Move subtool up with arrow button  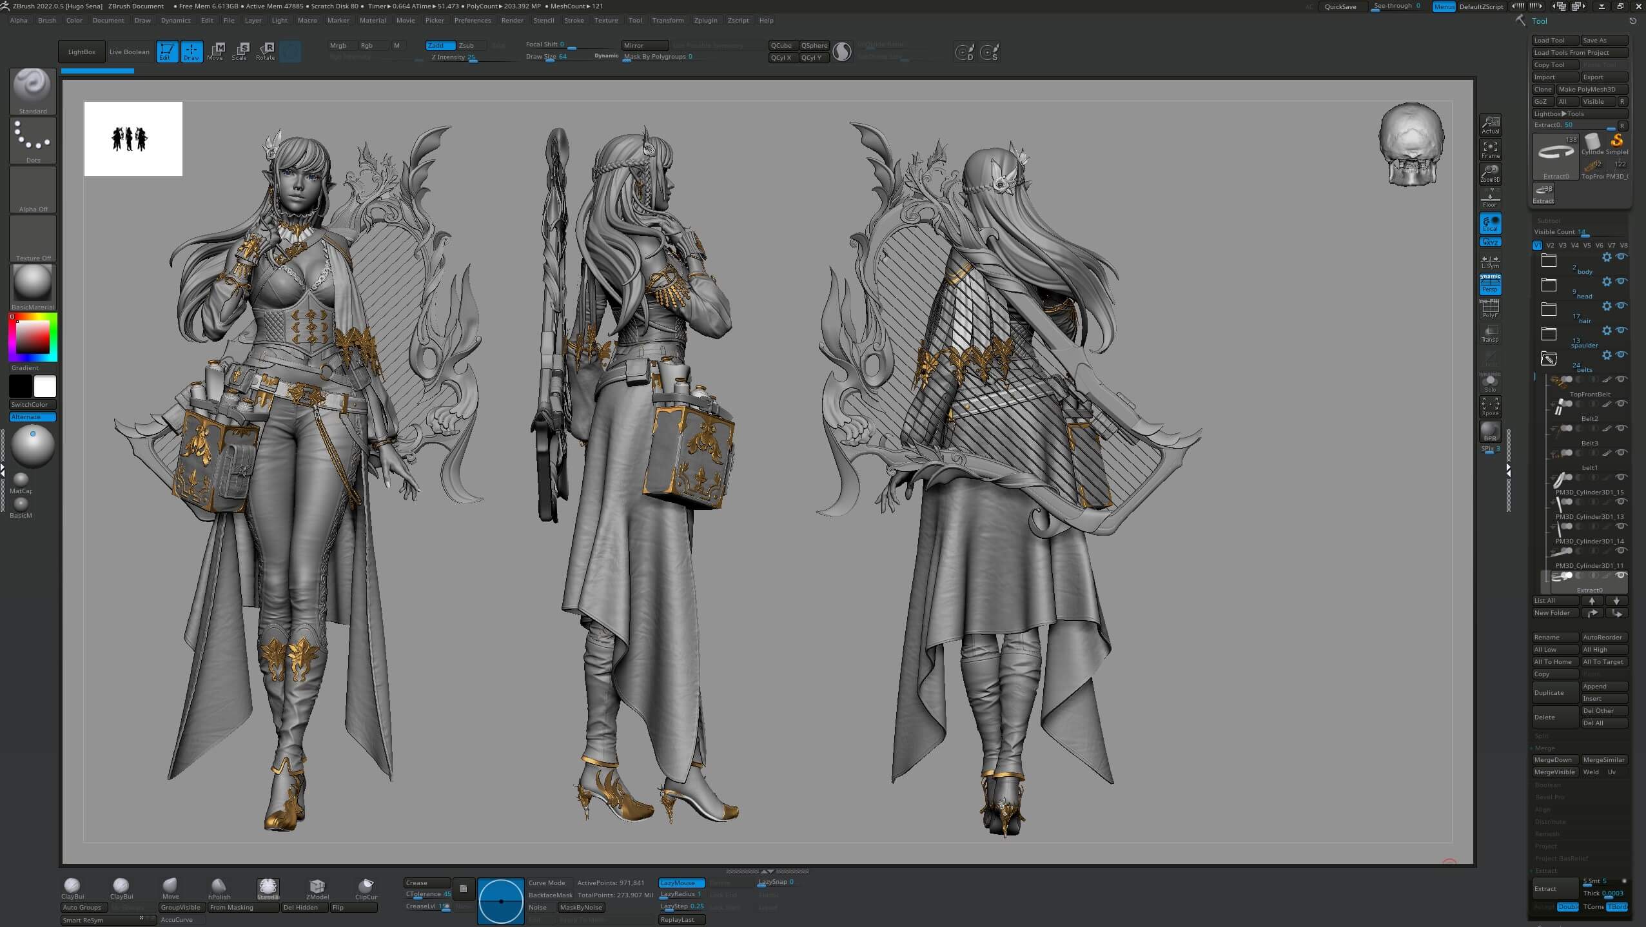[1592, 601]
